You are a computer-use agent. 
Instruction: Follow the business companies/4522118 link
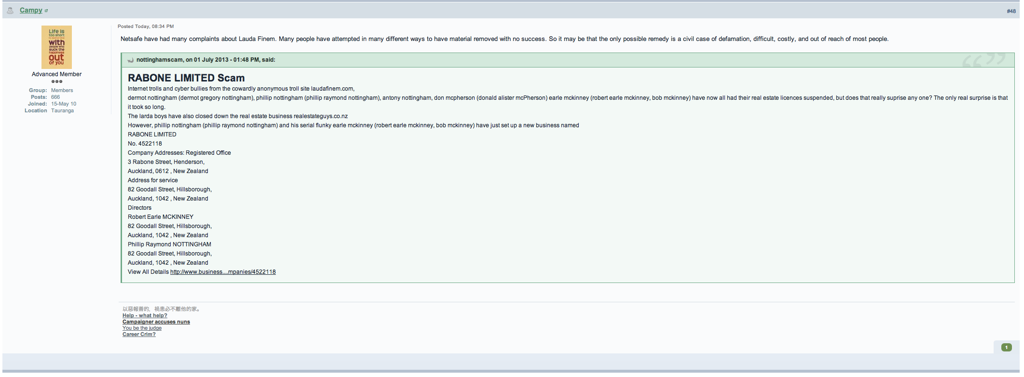(223, 272)
